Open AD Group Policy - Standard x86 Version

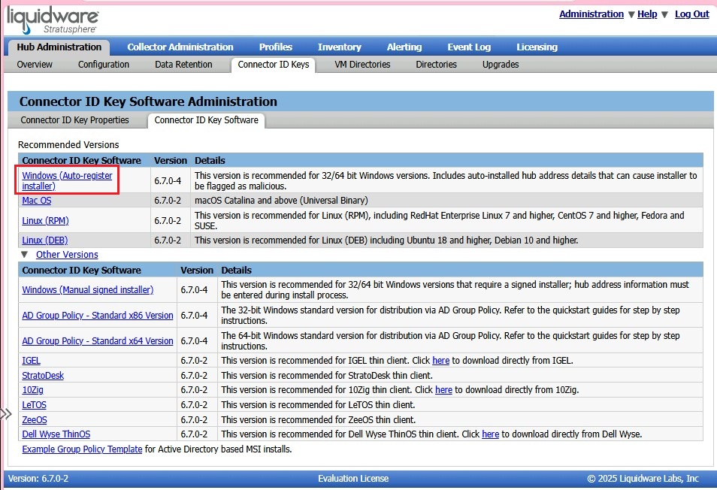(98, 316)
